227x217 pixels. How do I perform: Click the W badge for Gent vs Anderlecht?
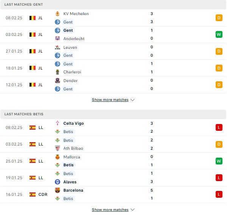pyautogui.click(x=219, y=34)
